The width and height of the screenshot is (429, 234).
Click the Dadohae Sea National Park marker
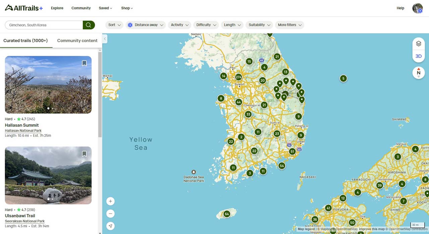(193, 172)
